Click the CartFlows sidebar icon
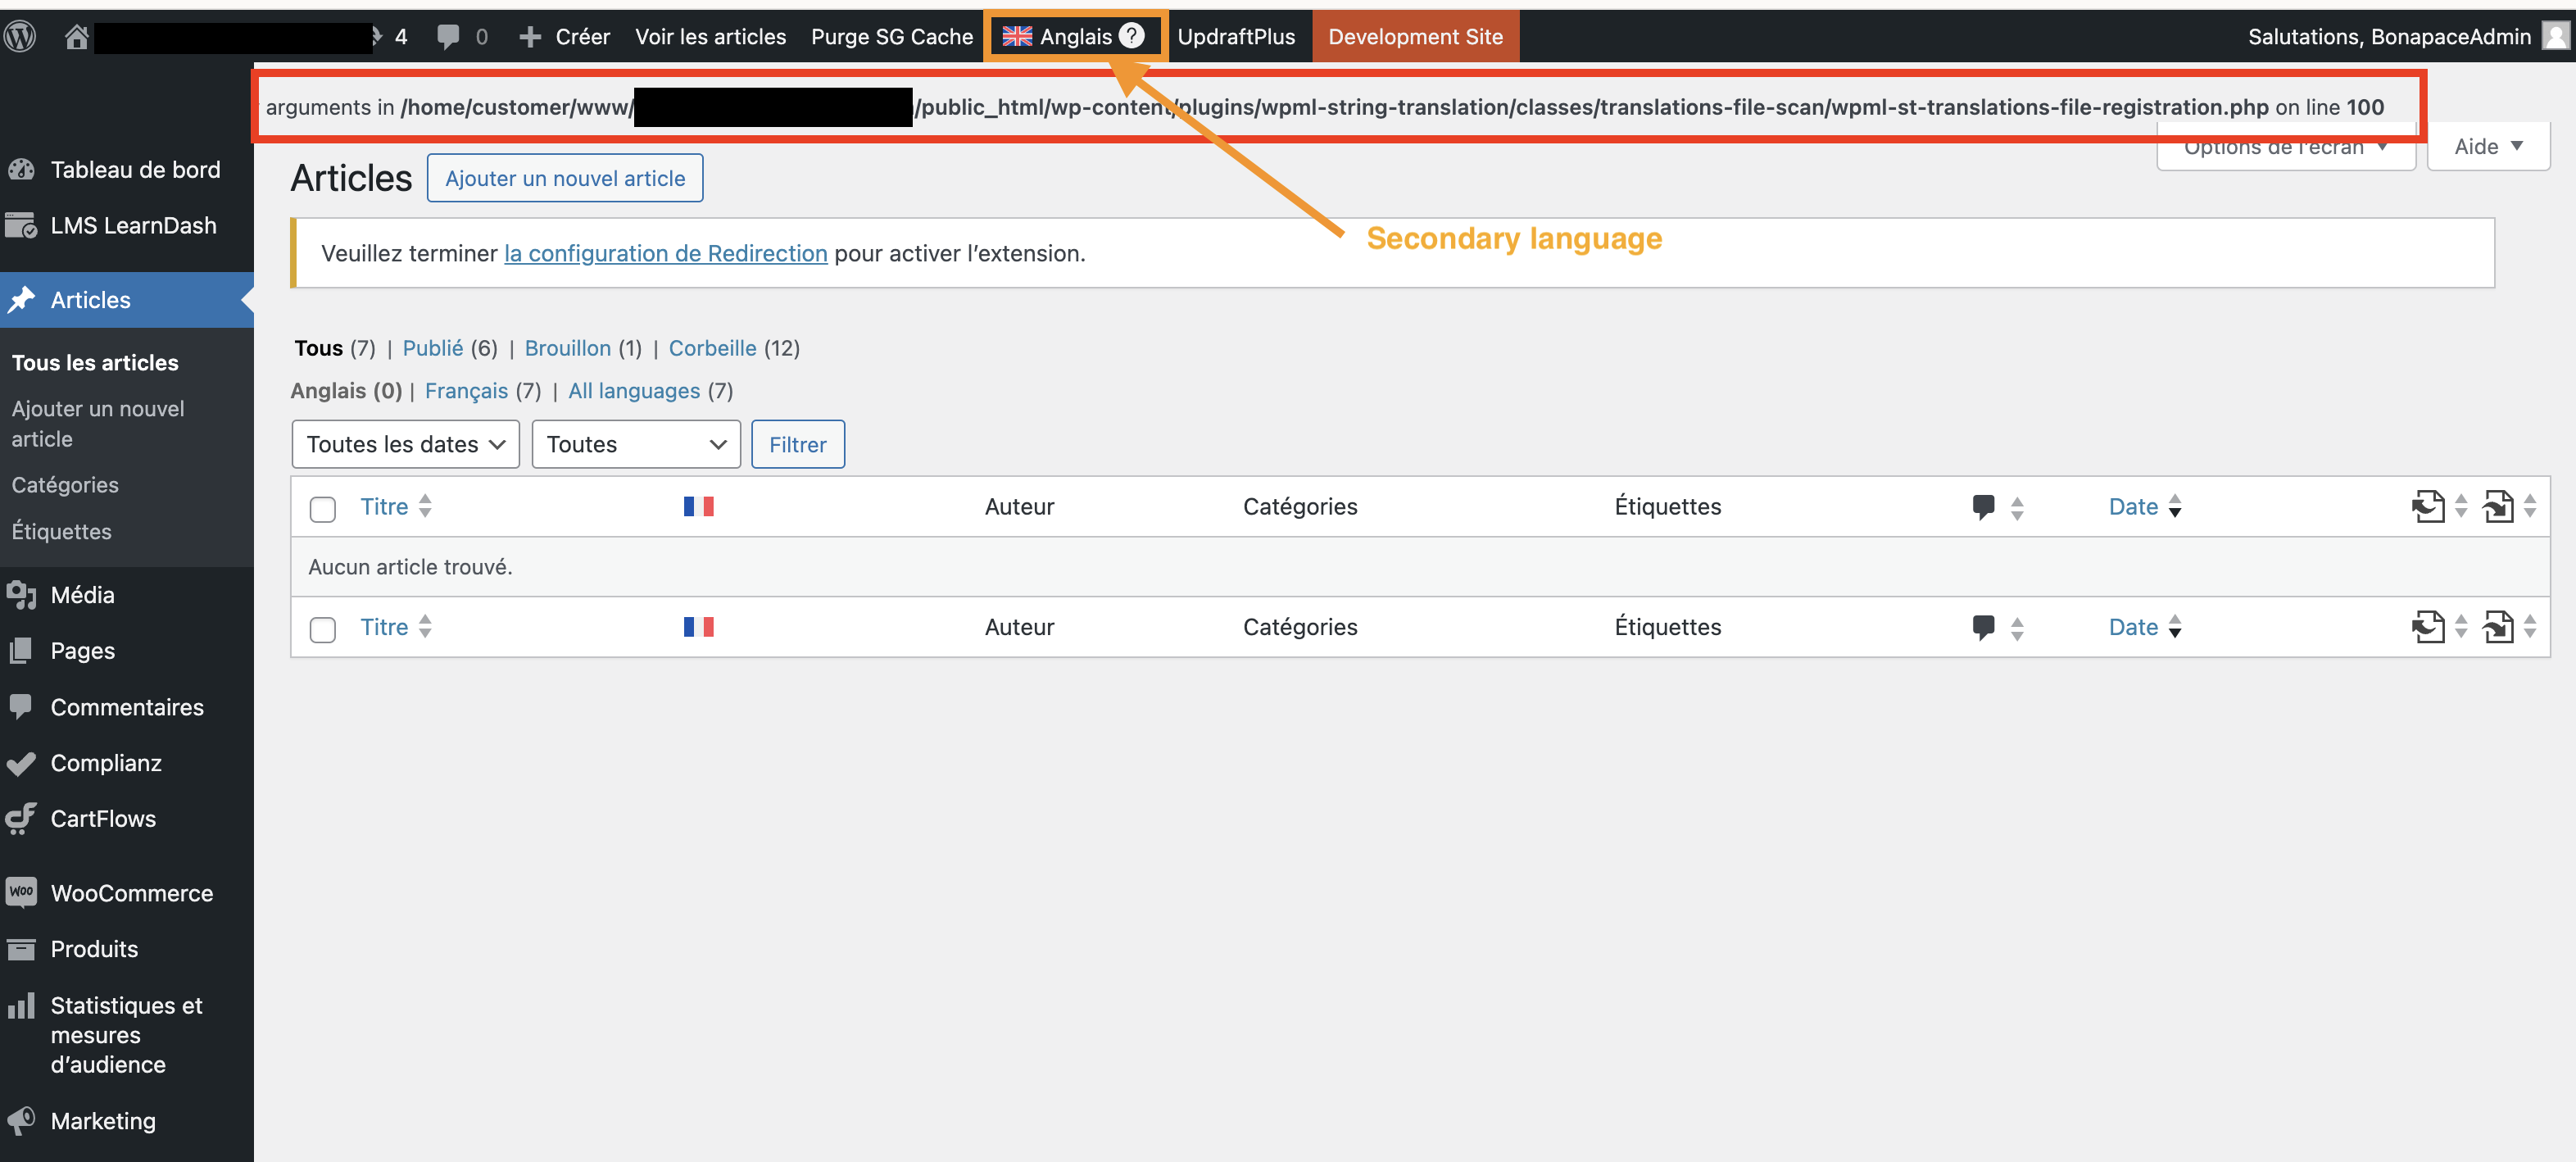Screen dimensions: 2576x1162 coord(21,819)
